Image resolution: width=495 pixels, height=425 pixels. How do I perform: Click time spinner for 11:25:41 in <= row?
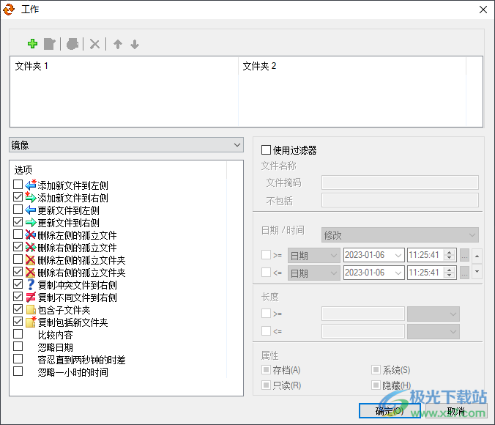449,273
